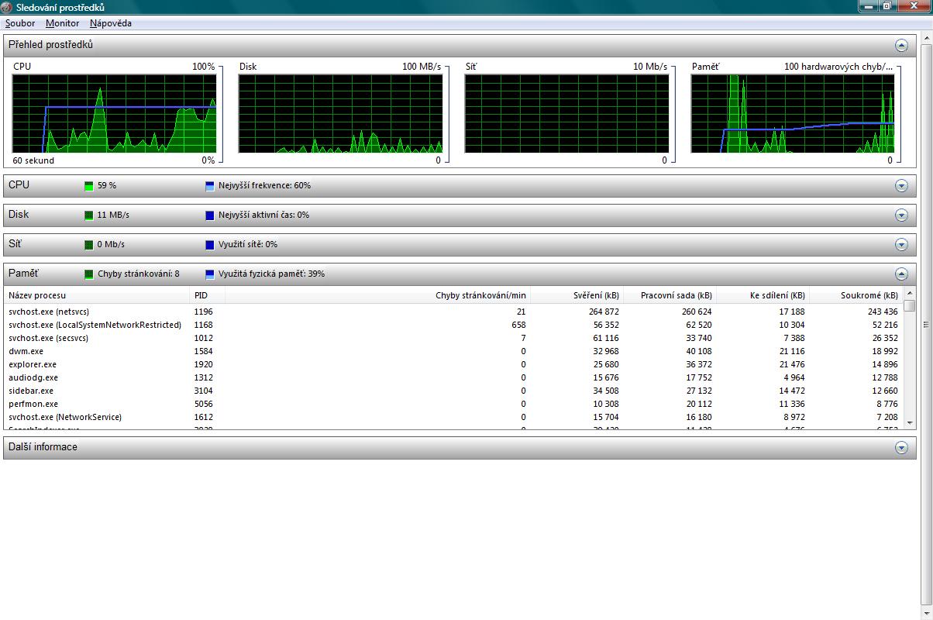Open the Soubor menu

coord(20,23)
